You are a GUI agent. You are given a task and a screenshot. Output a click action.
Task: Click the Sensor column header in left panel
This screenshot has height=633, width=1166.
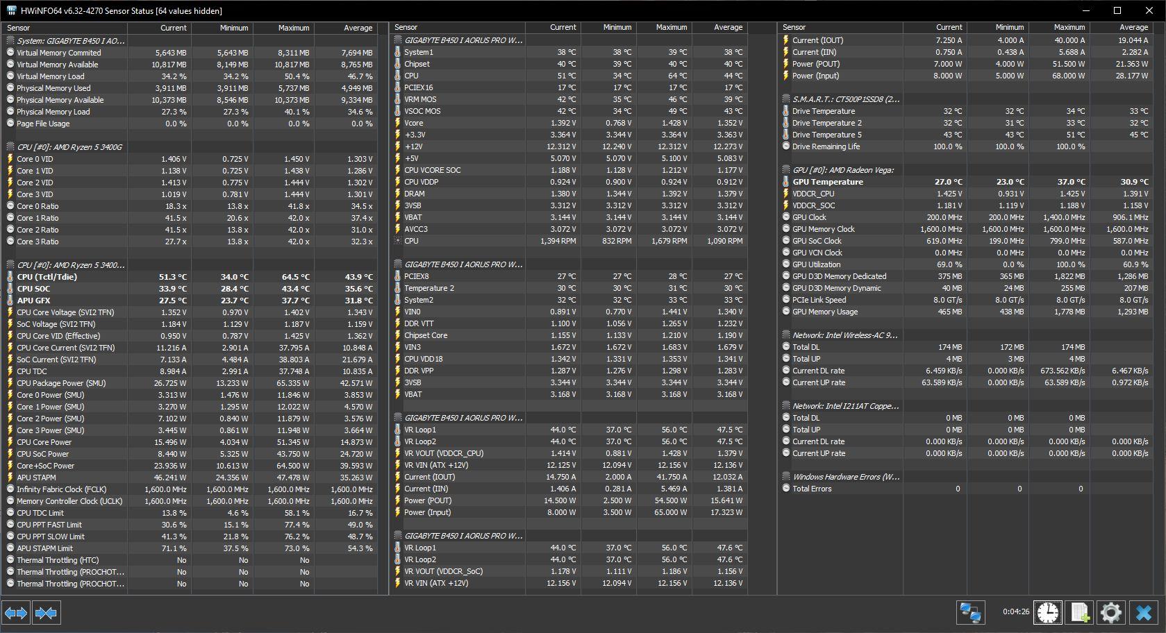[65, 28]
